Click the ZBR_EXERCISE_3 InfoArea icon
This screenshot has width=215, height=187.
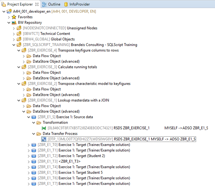[24, 67]
